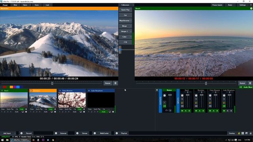Select orange category color swatch
Screen dimensions: 253x142
pos(11,87)
